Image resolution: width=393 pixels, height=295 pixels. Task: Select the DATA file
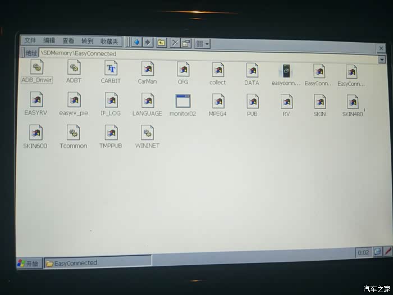coord(252,74)
